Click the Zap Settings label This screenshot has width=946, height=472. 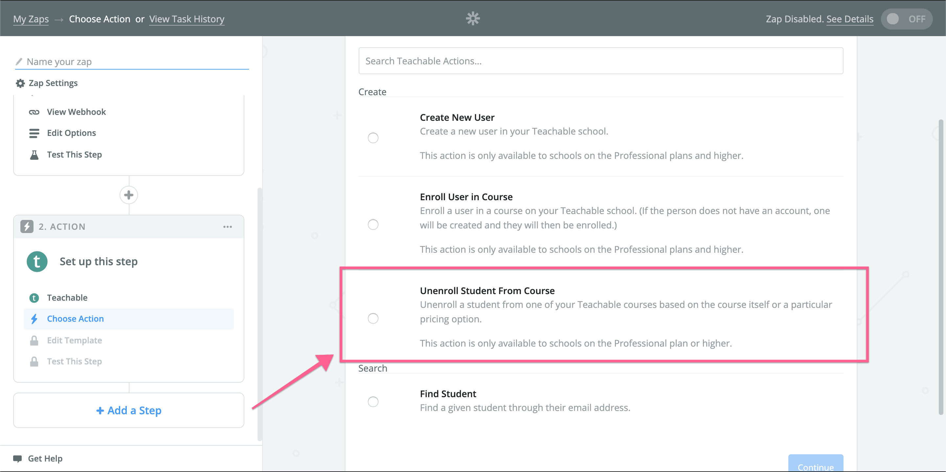click(53, 83)
